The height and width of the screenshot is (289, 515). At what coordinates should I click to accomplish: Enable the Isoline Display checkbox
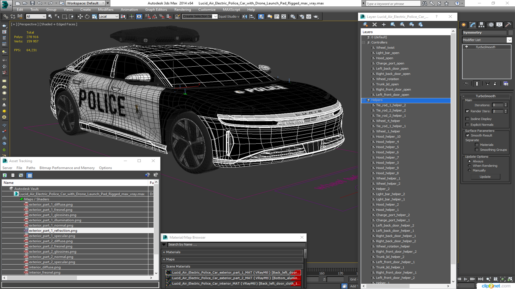click(x=467, y=119)
